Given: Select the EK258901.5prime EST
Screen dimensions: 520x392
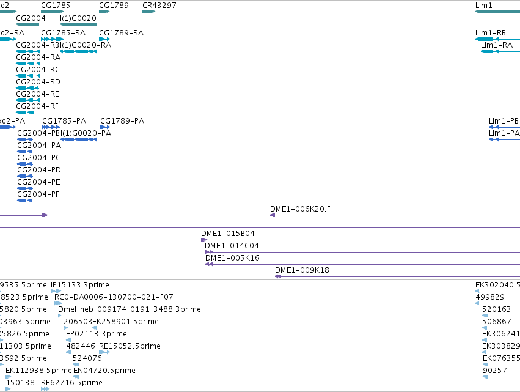Looking at the screenshot, I should (95, 328).
